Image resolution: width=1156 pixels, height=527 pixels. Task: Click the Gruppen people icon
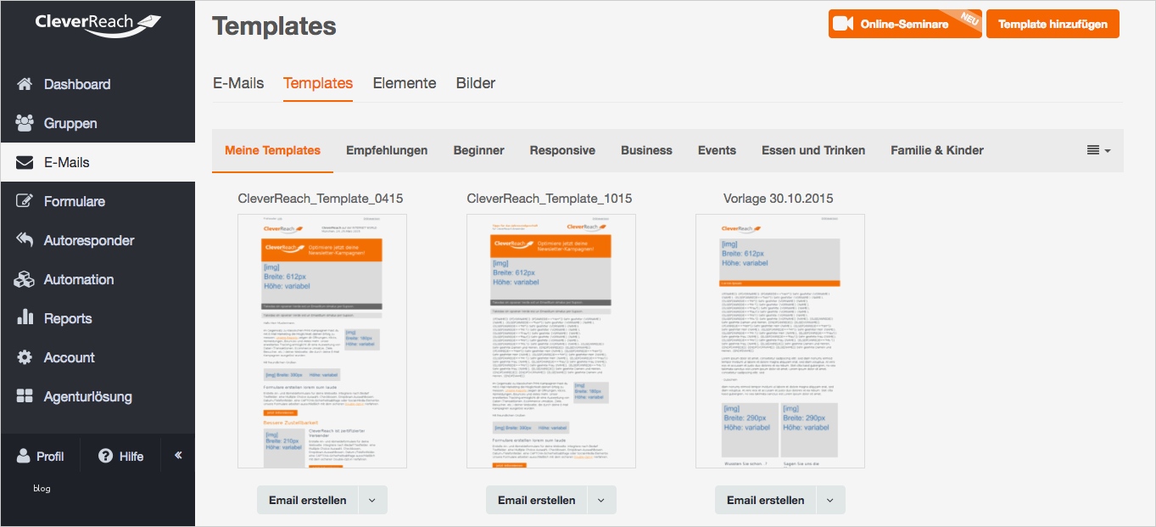tap(24, 122)
